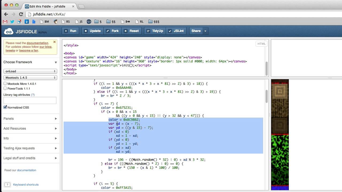
Task: Enable Mootools More 1.4.0.1 checkbox
Action: tap(5, 84)
